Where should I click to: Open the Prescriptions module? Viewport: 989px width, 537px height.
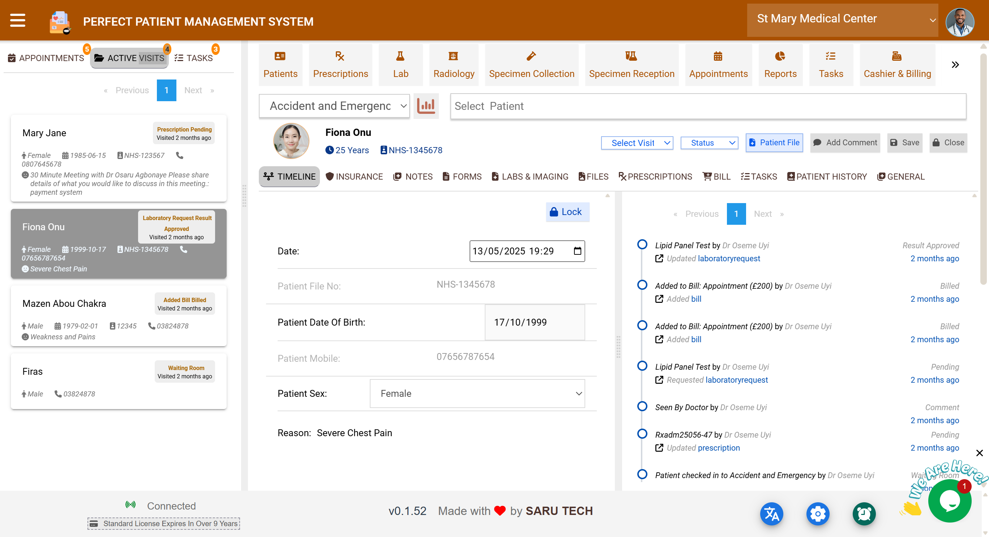(340, 64)
